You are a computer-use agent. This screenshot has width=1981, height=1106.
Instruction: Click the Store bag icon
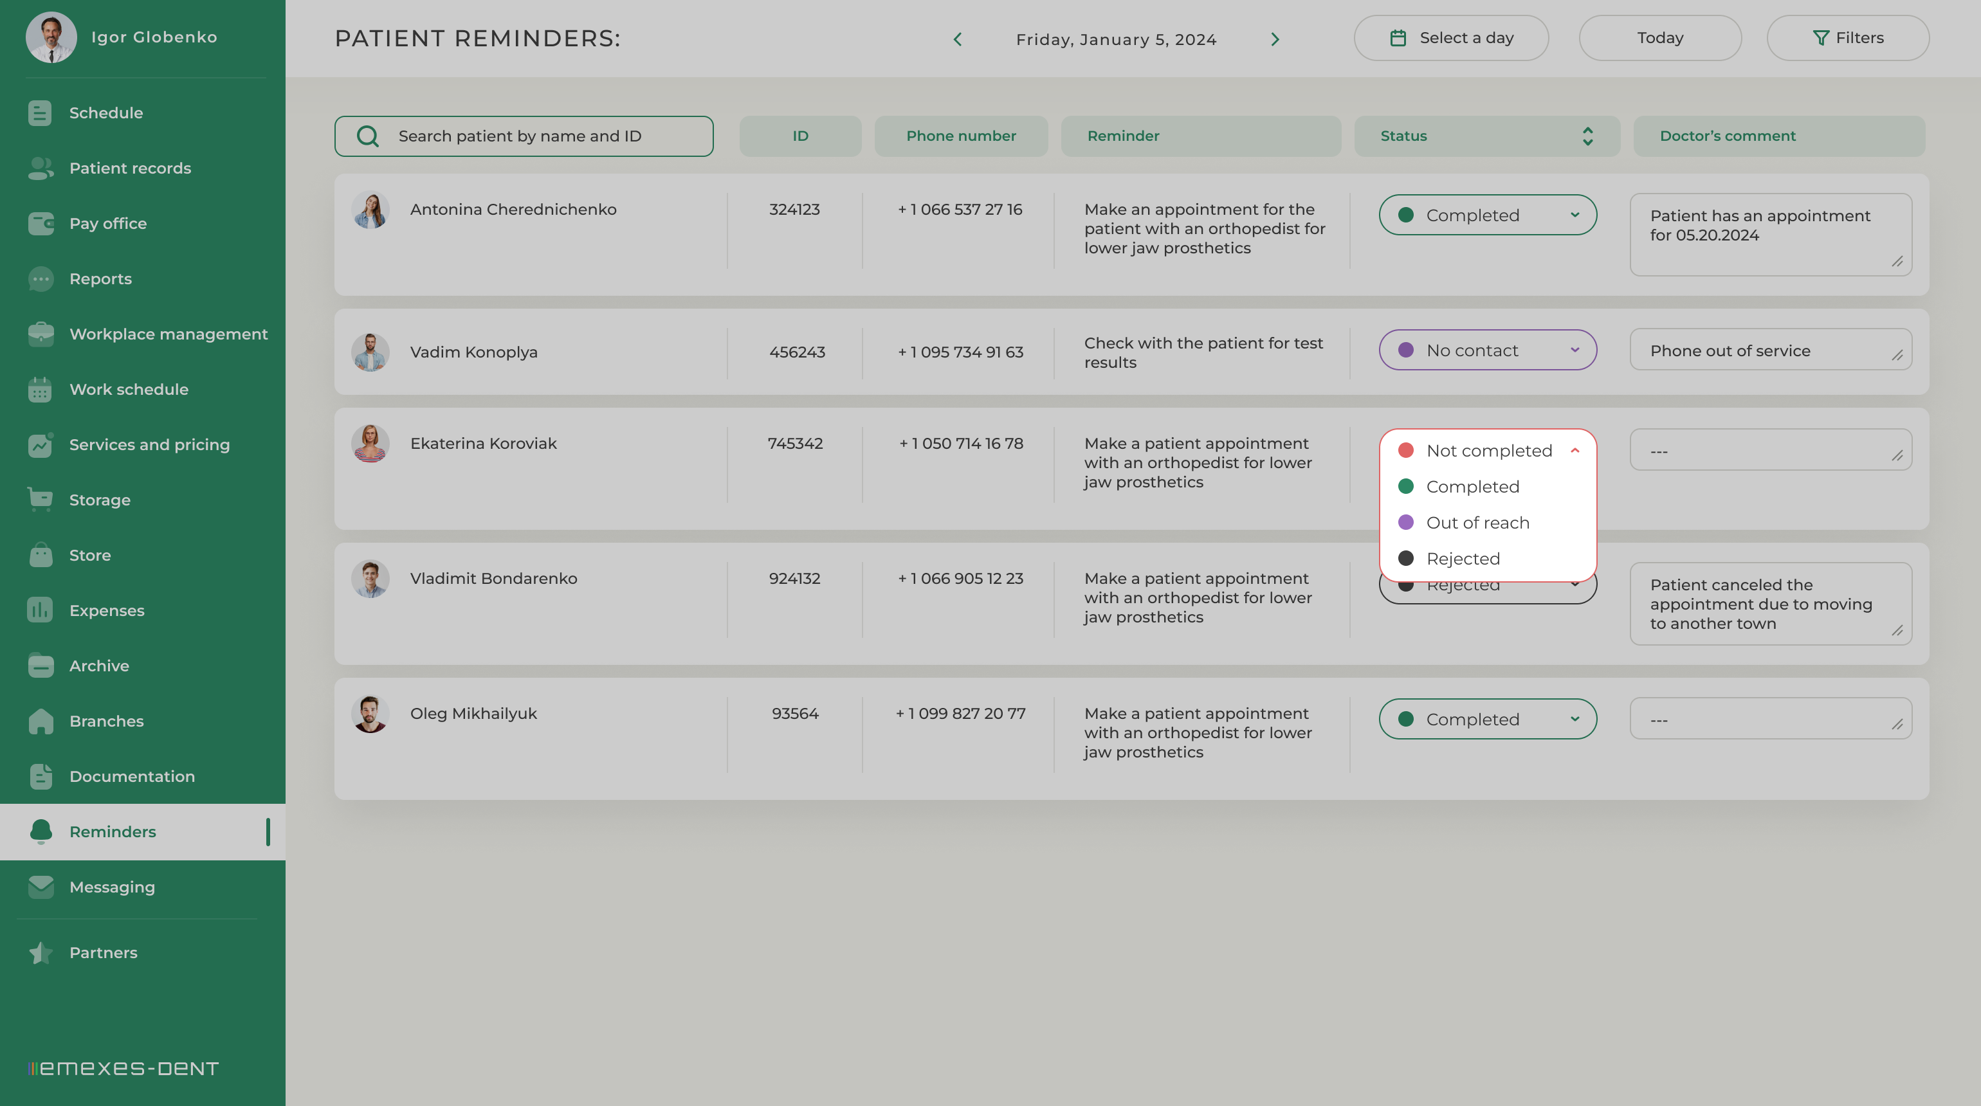41,555
